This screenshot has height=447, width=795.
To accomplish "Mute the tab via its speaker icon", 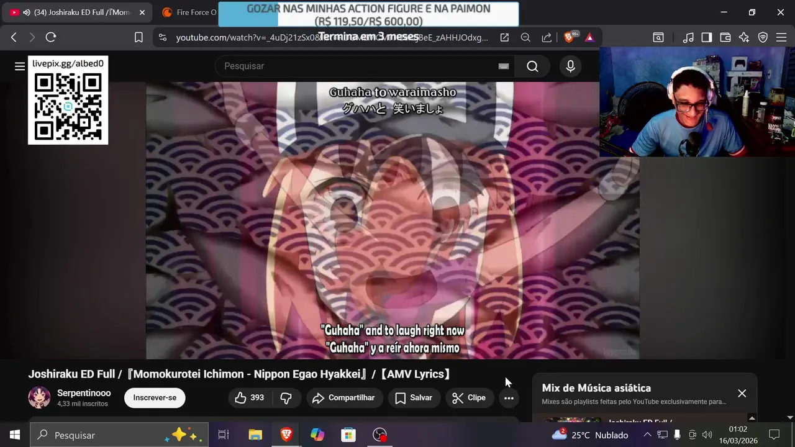I will coord(27,12).
